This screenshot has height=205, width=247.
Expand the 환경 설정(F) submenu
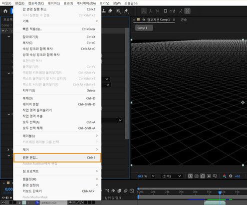coord(57,185)
